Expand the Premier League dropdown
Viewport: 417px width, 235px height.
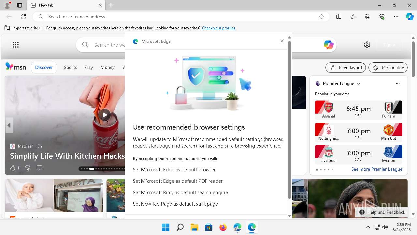pos(359,84)
